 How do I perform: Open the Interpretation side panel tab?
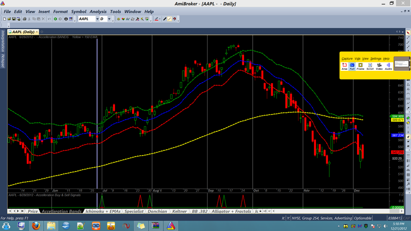pyautogui.click(x=3, y=41)
